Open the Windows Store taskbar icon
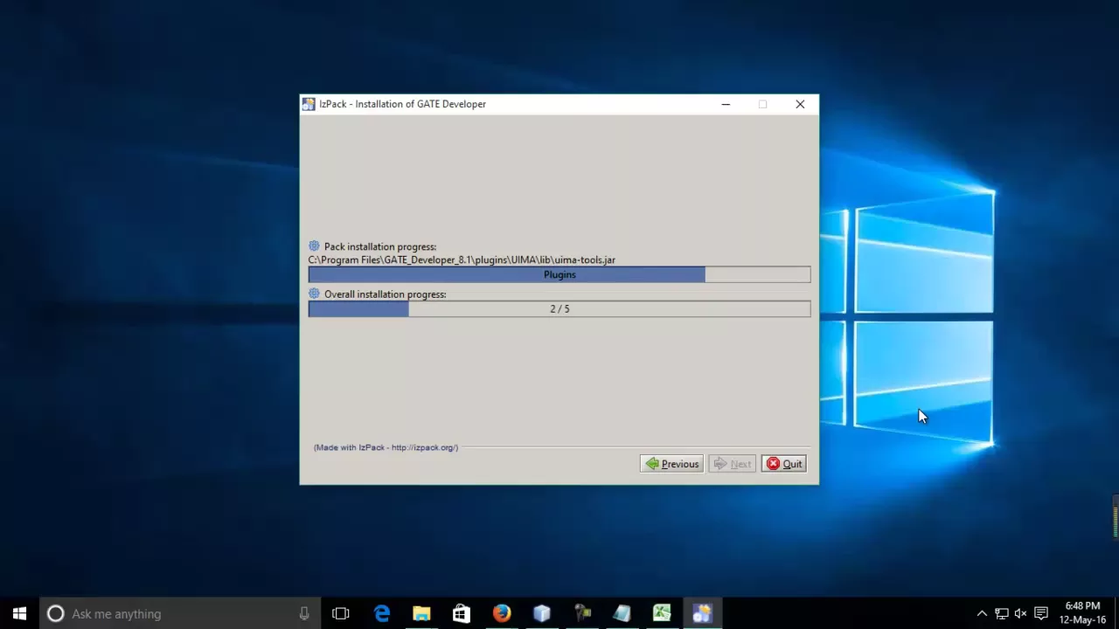Screen dimensions: 1119x629 click(x=462, y=614)
